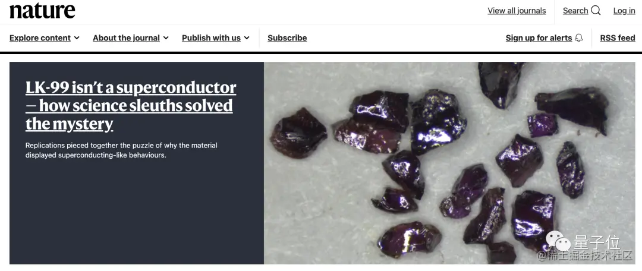
Task: Expand the About the journal chevron
Action: (x=166, y=37)
